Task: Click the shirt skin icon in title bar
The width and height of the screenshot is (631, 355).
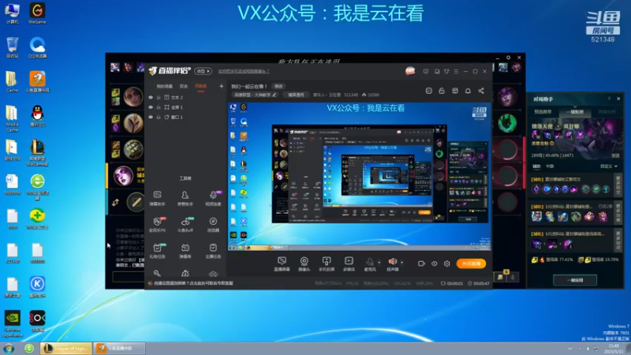Action: [x=446, y=71]
